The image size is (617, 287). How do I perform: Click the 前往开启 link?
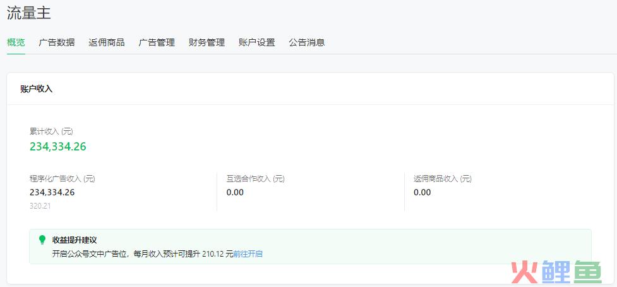(248, 254)
